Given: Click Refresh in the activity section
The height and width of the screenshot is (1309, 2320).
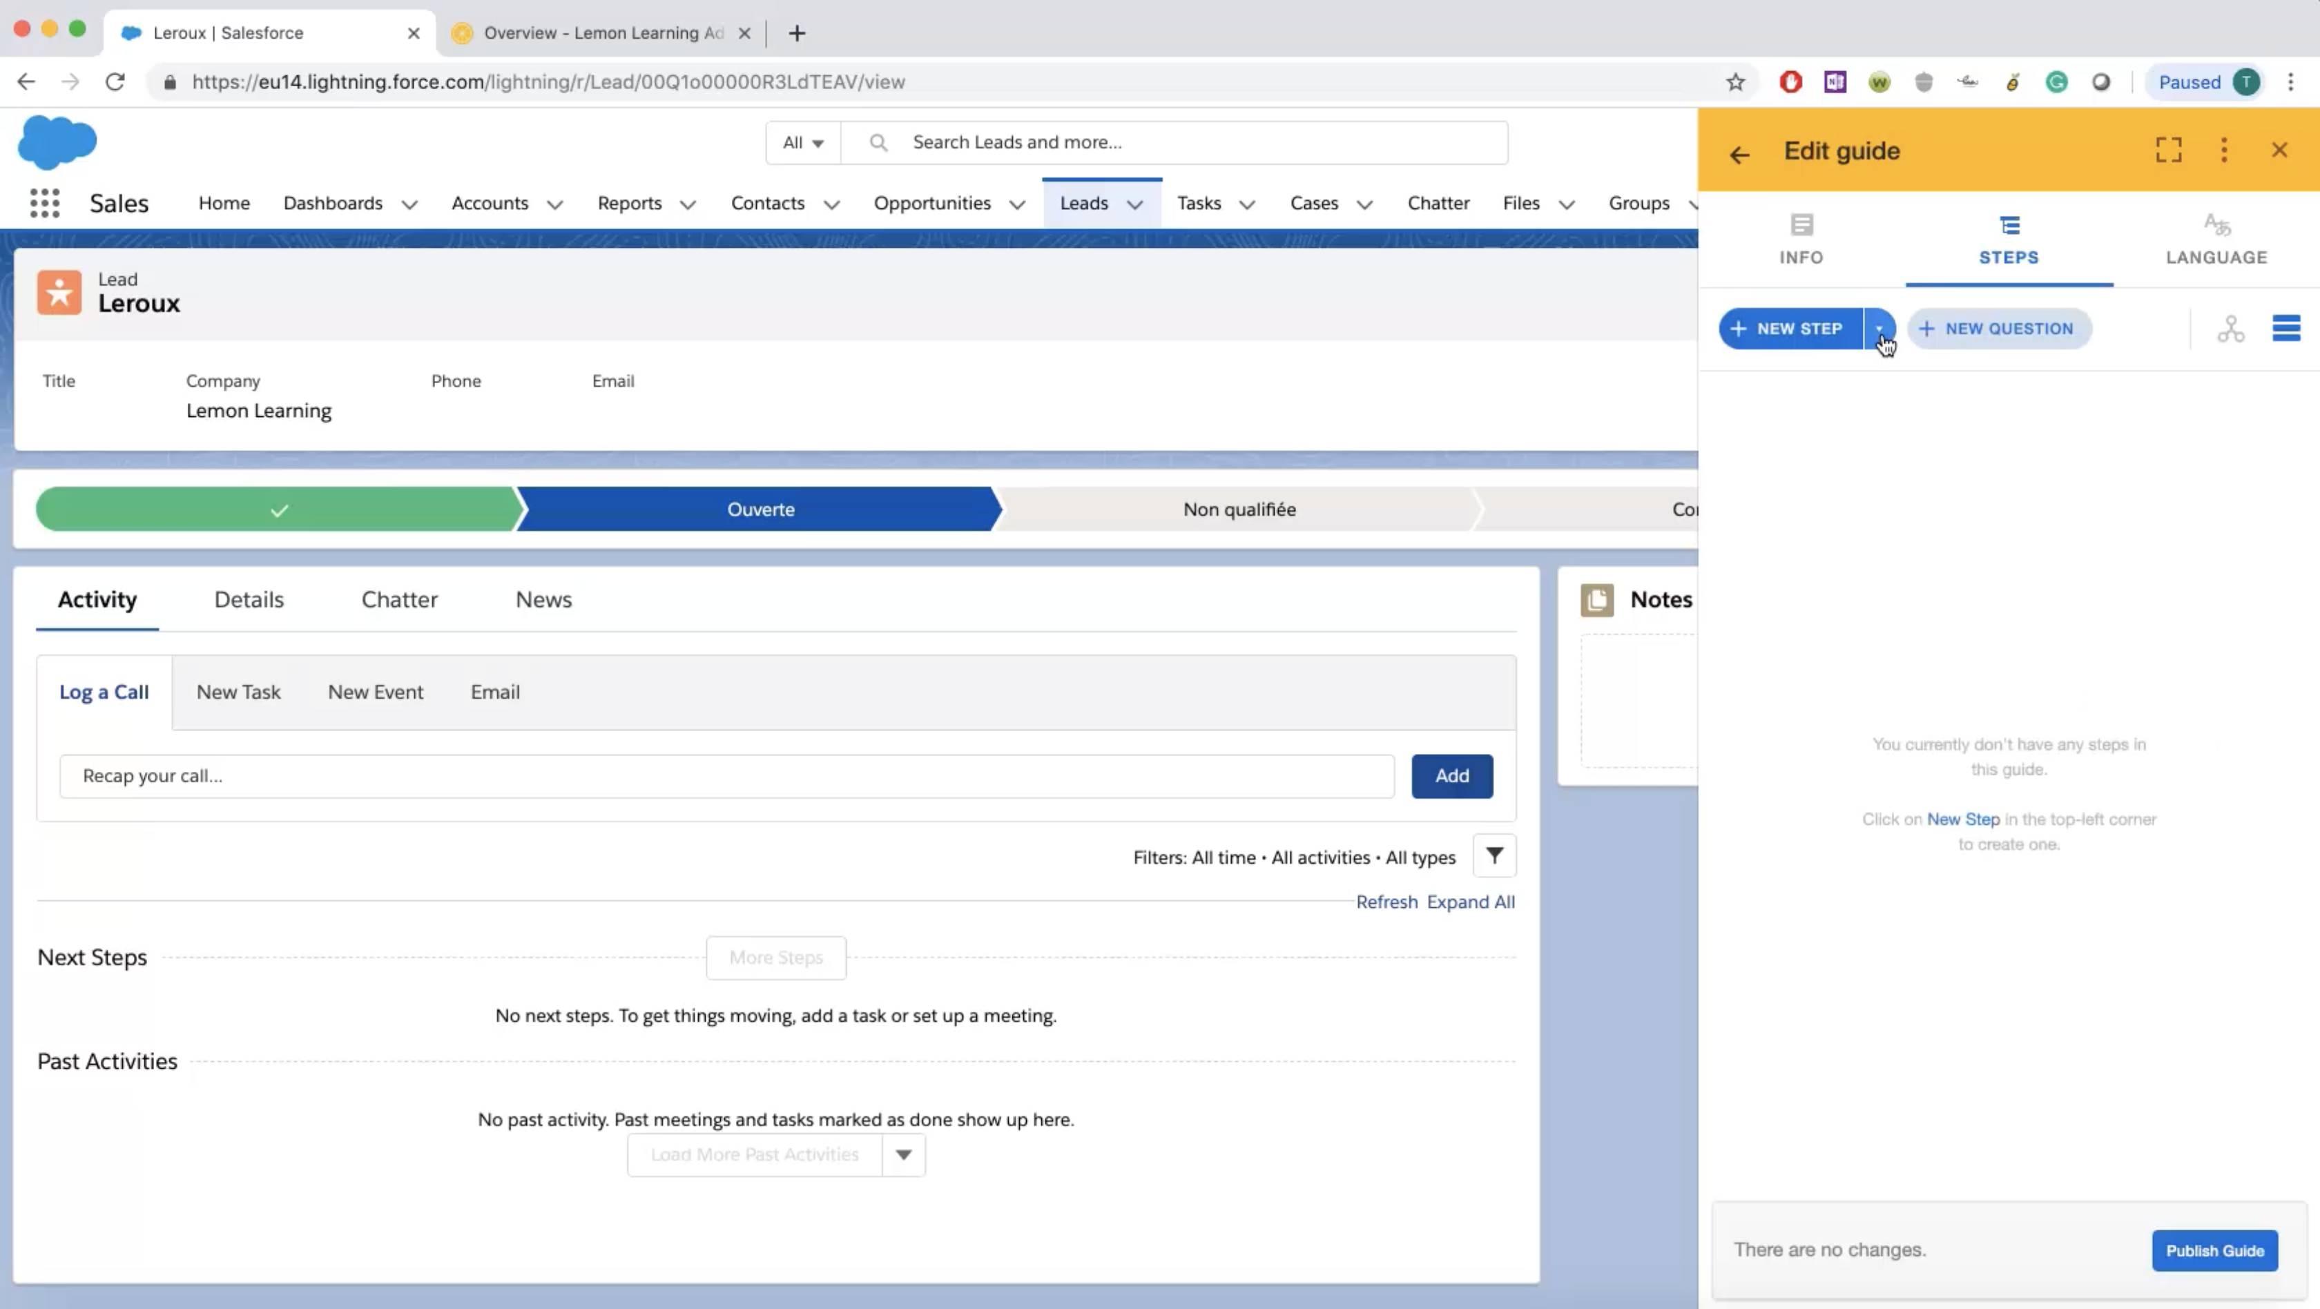Looking at the screenshot, I should [1384, 900].
